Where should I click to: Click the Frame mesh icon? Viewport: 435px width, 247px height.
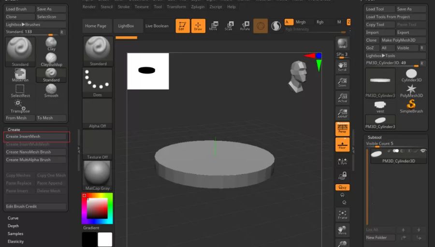[342, 215]
